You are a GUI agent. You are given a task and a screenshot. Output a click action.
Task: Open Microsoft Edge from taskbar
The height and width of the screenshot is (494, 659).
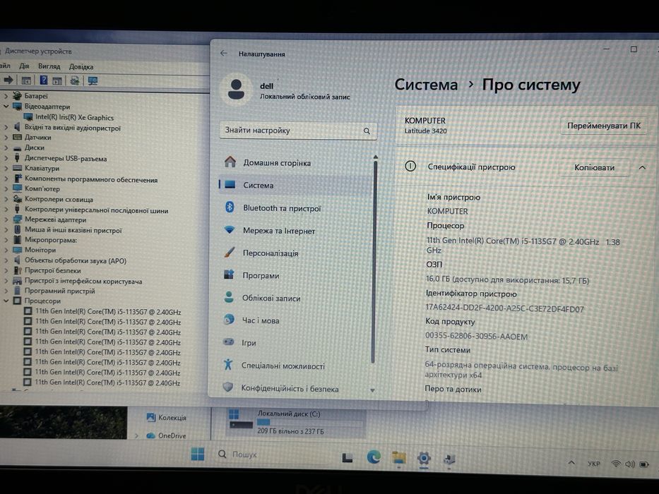pos(373,457)
